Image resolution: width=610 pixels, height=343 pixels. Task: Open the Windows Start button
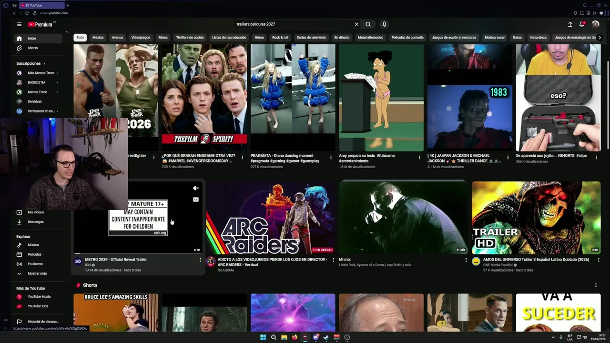click(263, 337)
